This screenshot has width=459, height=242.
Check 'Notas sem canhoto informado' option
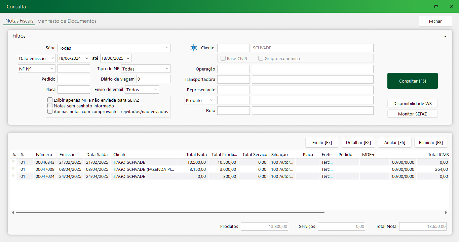(x=50, y=106)
